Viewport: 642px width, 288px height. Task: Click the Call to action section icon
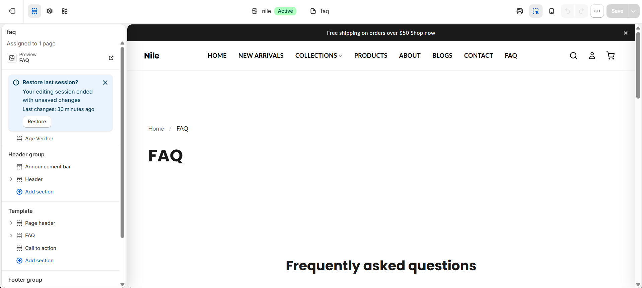pos(19,248)
